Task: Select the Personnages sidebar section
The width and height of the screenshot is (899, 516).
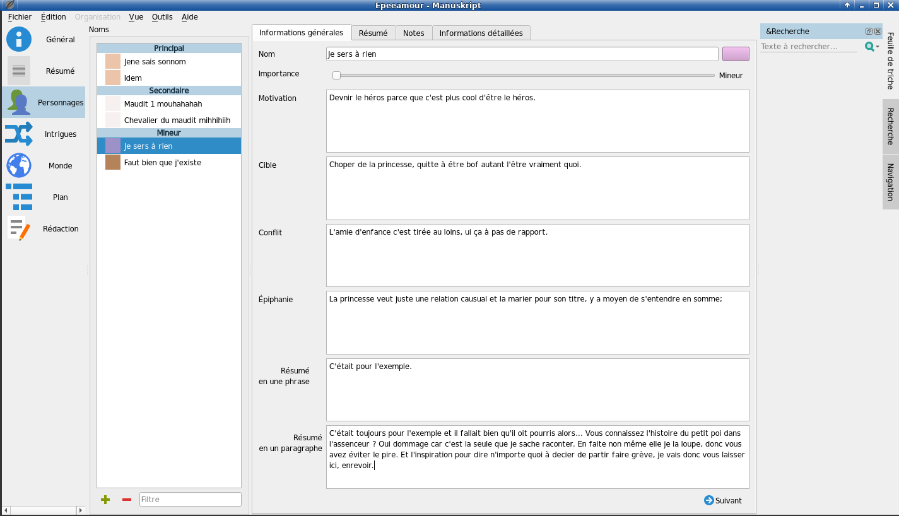Action: tap(44, 102)
